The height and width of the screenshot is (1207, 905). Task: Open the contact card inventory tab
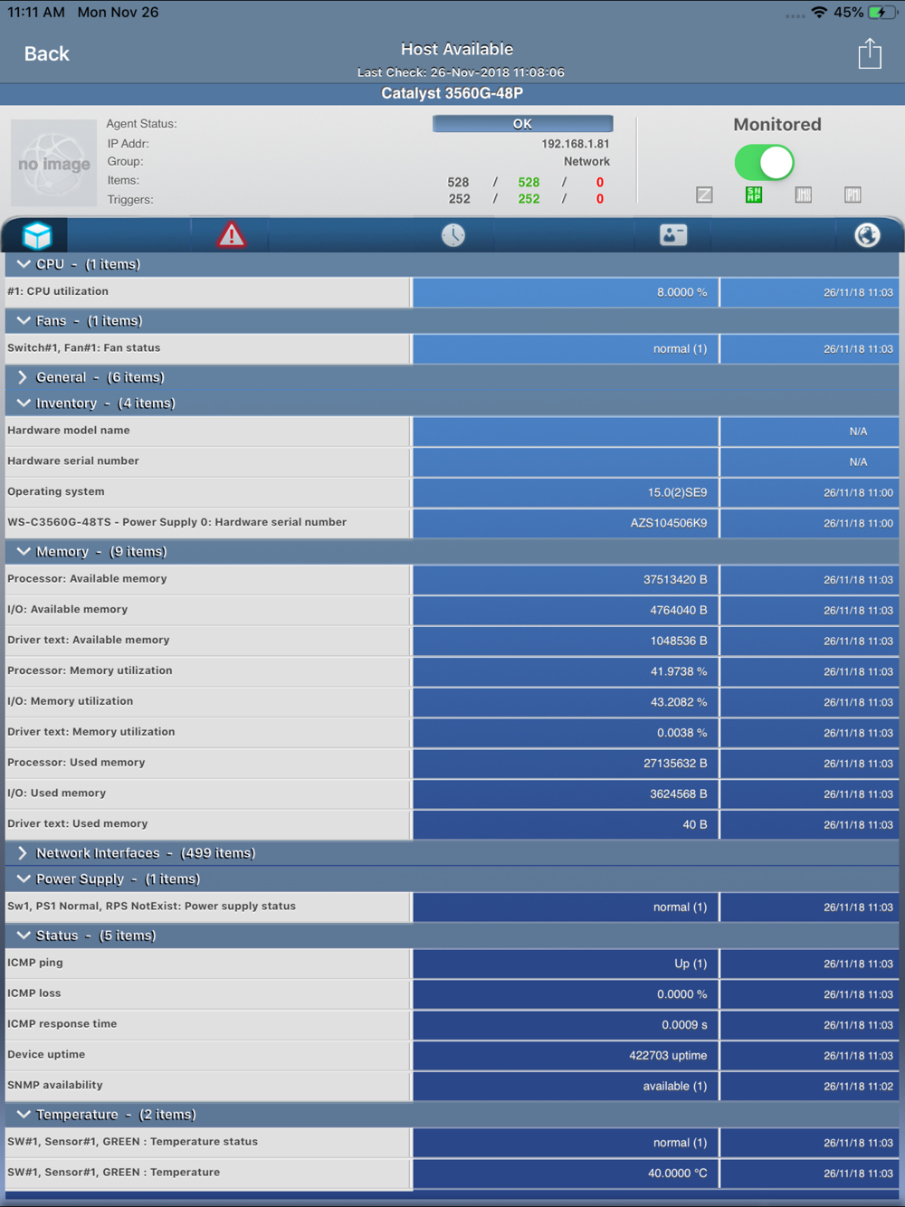point(673,235)
